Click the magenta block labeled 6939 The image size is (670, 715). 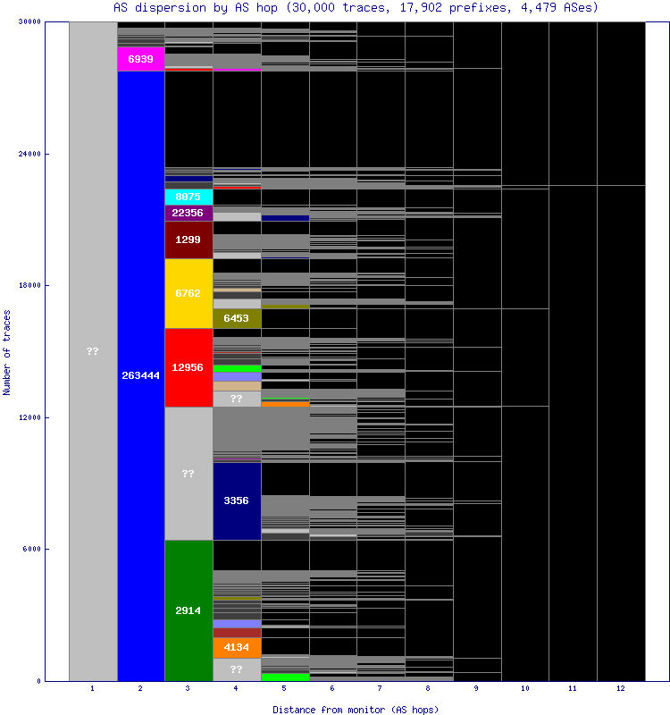[x=141, y=59]
